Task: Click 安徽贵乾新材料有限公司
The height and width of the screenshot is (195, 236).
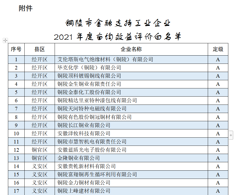Action: pyautogui.click(x=86, y=166)
